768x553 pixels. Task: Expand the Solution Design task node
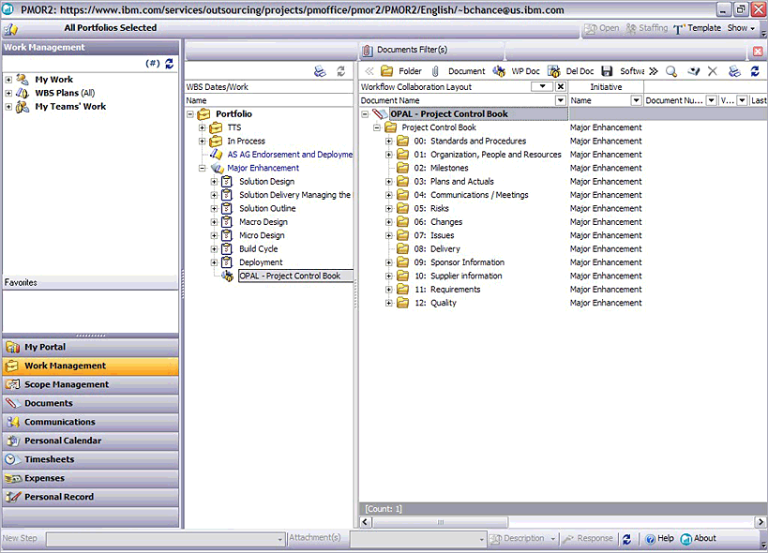point(214,182)
